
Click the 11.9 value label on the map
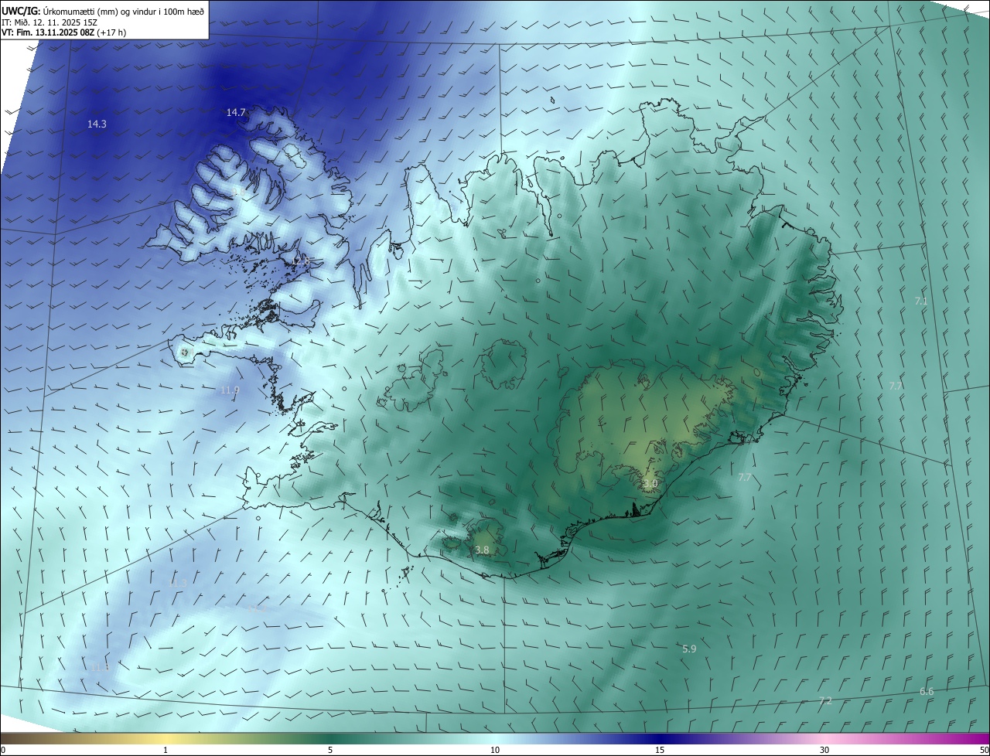coord(230,390)
